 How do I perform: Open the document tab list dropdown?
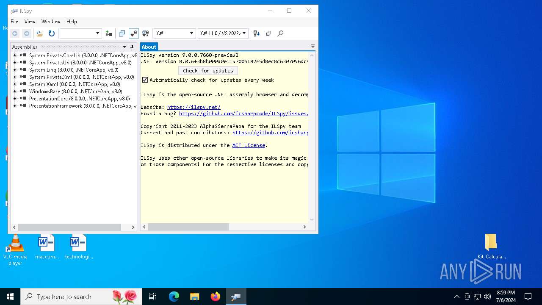coord(313,46)
